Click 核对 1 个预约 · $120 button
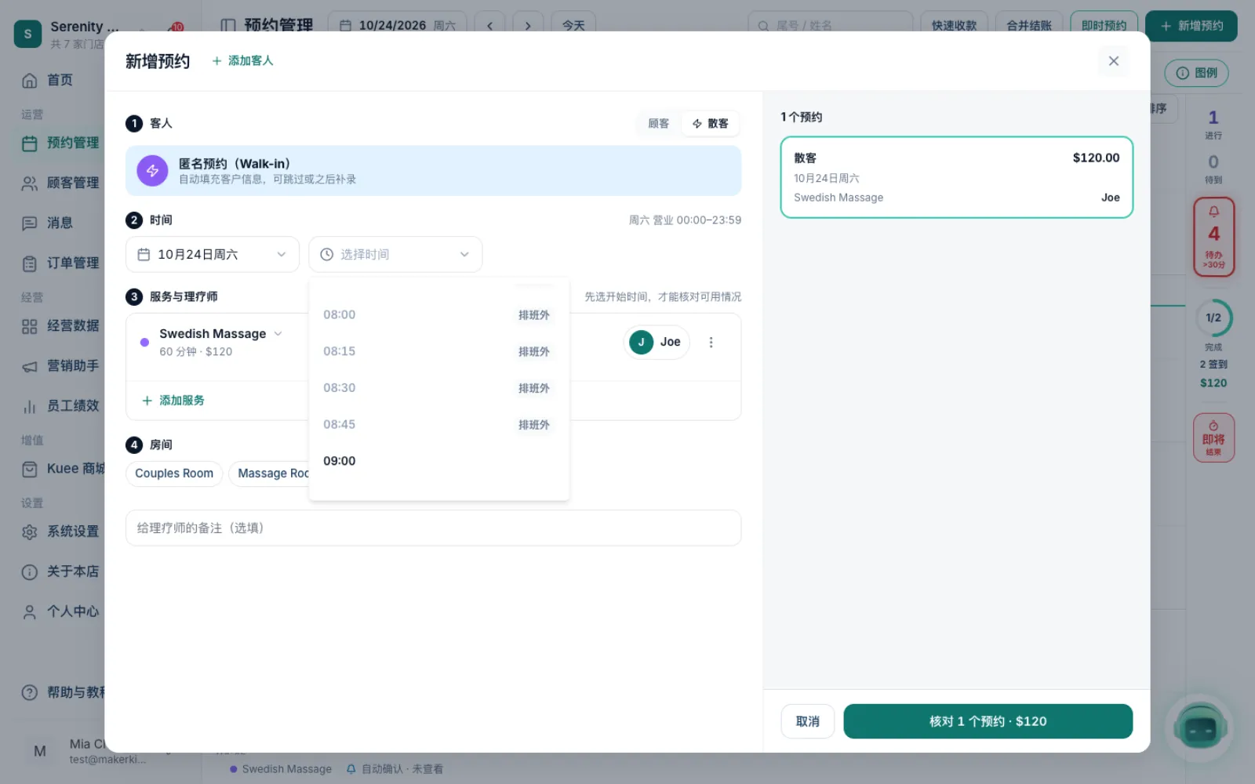The image size is (1255, 784). pos(988,721)
